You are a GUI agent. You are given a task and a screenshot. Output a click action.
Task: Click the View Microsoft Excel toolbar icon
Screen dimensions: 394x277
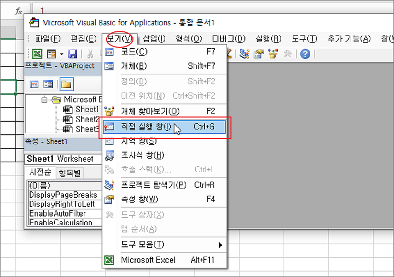click(x=38, y=54)
